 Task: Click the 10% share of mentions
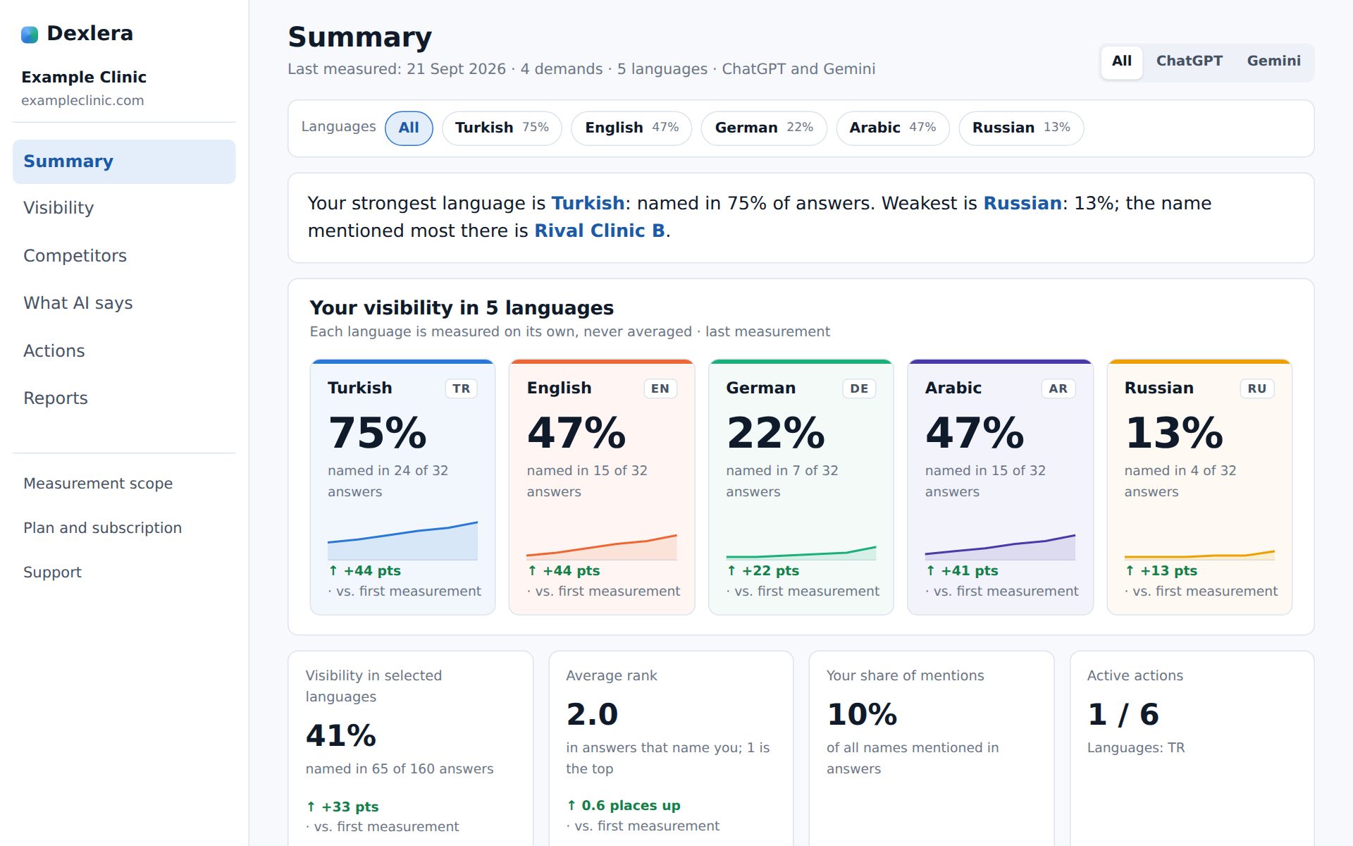(x=862, y=715)
